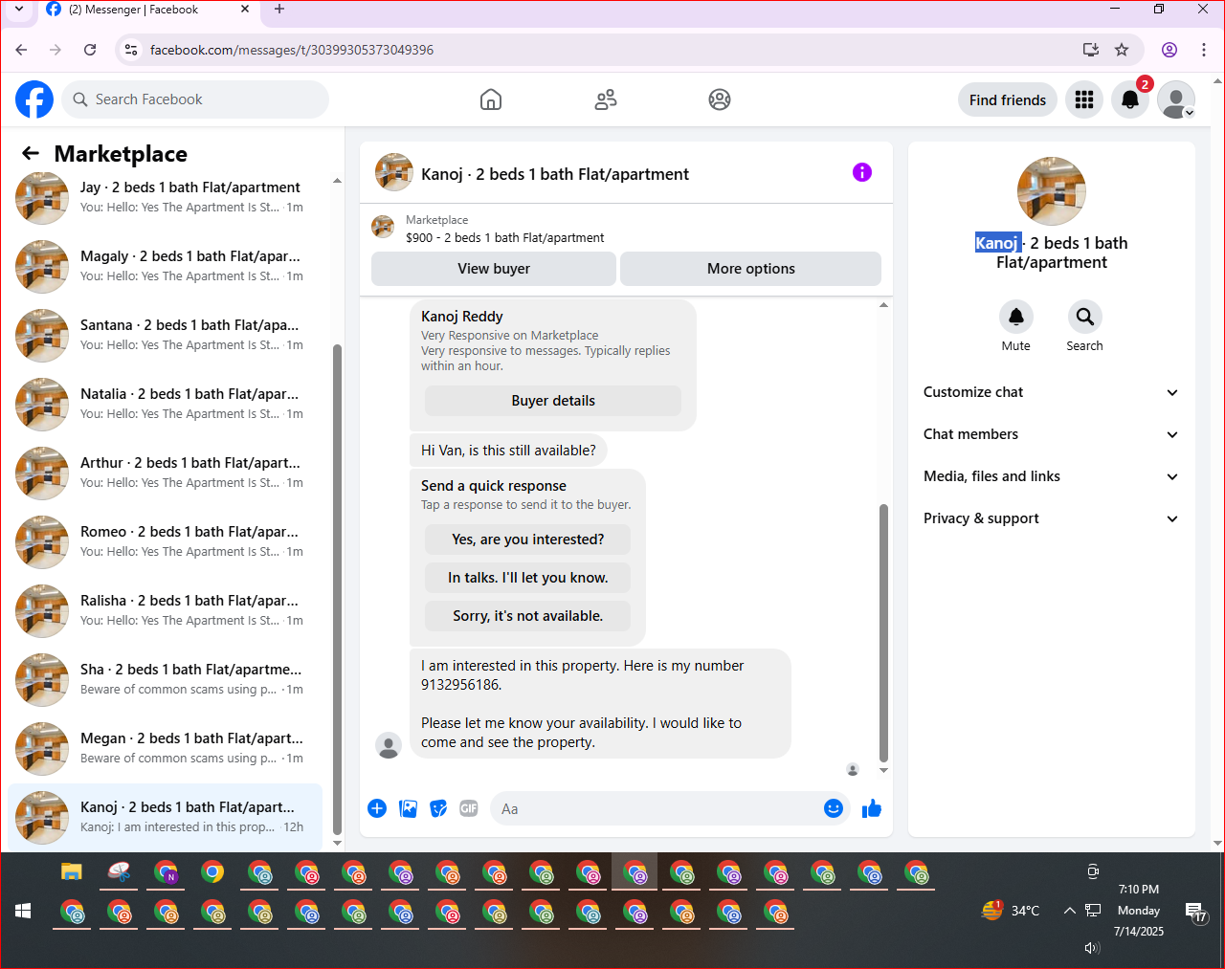
Task: Open Chrome three-dot menu
Action: click(1204, 50)
